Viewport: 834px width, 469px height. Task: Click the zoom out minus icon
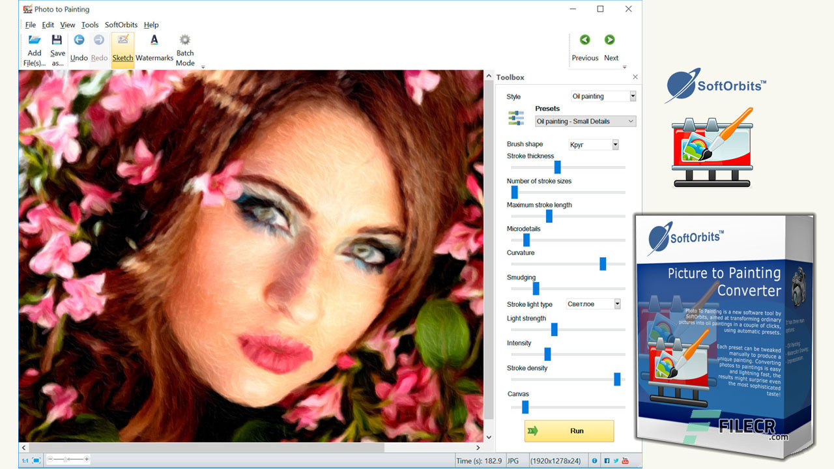tap(51, 460)
